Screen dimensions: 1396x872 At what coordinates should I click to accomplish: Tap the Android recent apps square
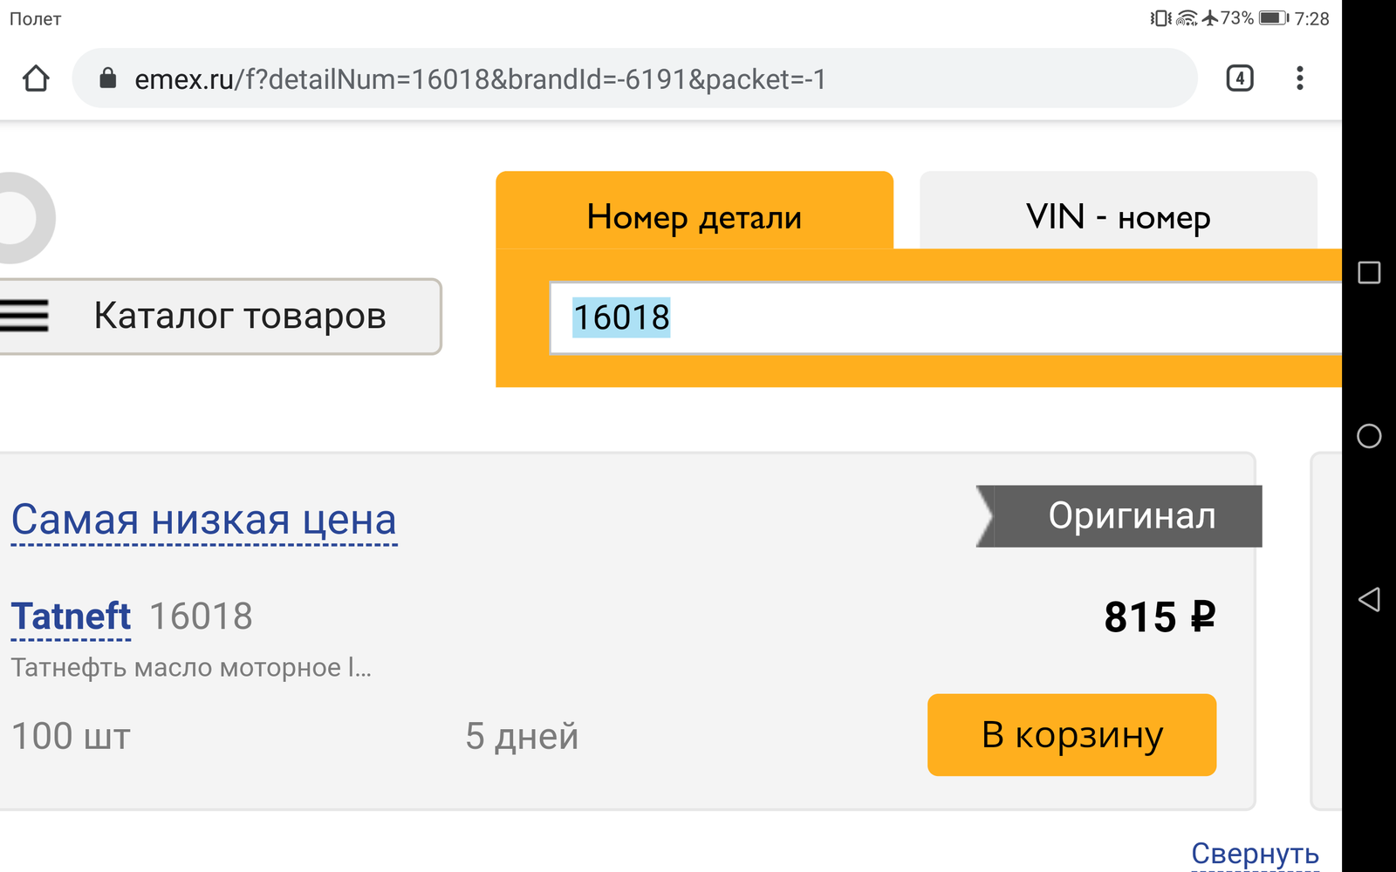tap(1369, 273)
